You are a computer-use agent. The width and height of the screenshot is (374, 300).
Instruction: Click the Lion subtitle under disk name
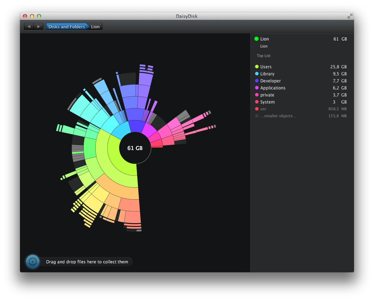pyautogui.click(x=264, y=46)
